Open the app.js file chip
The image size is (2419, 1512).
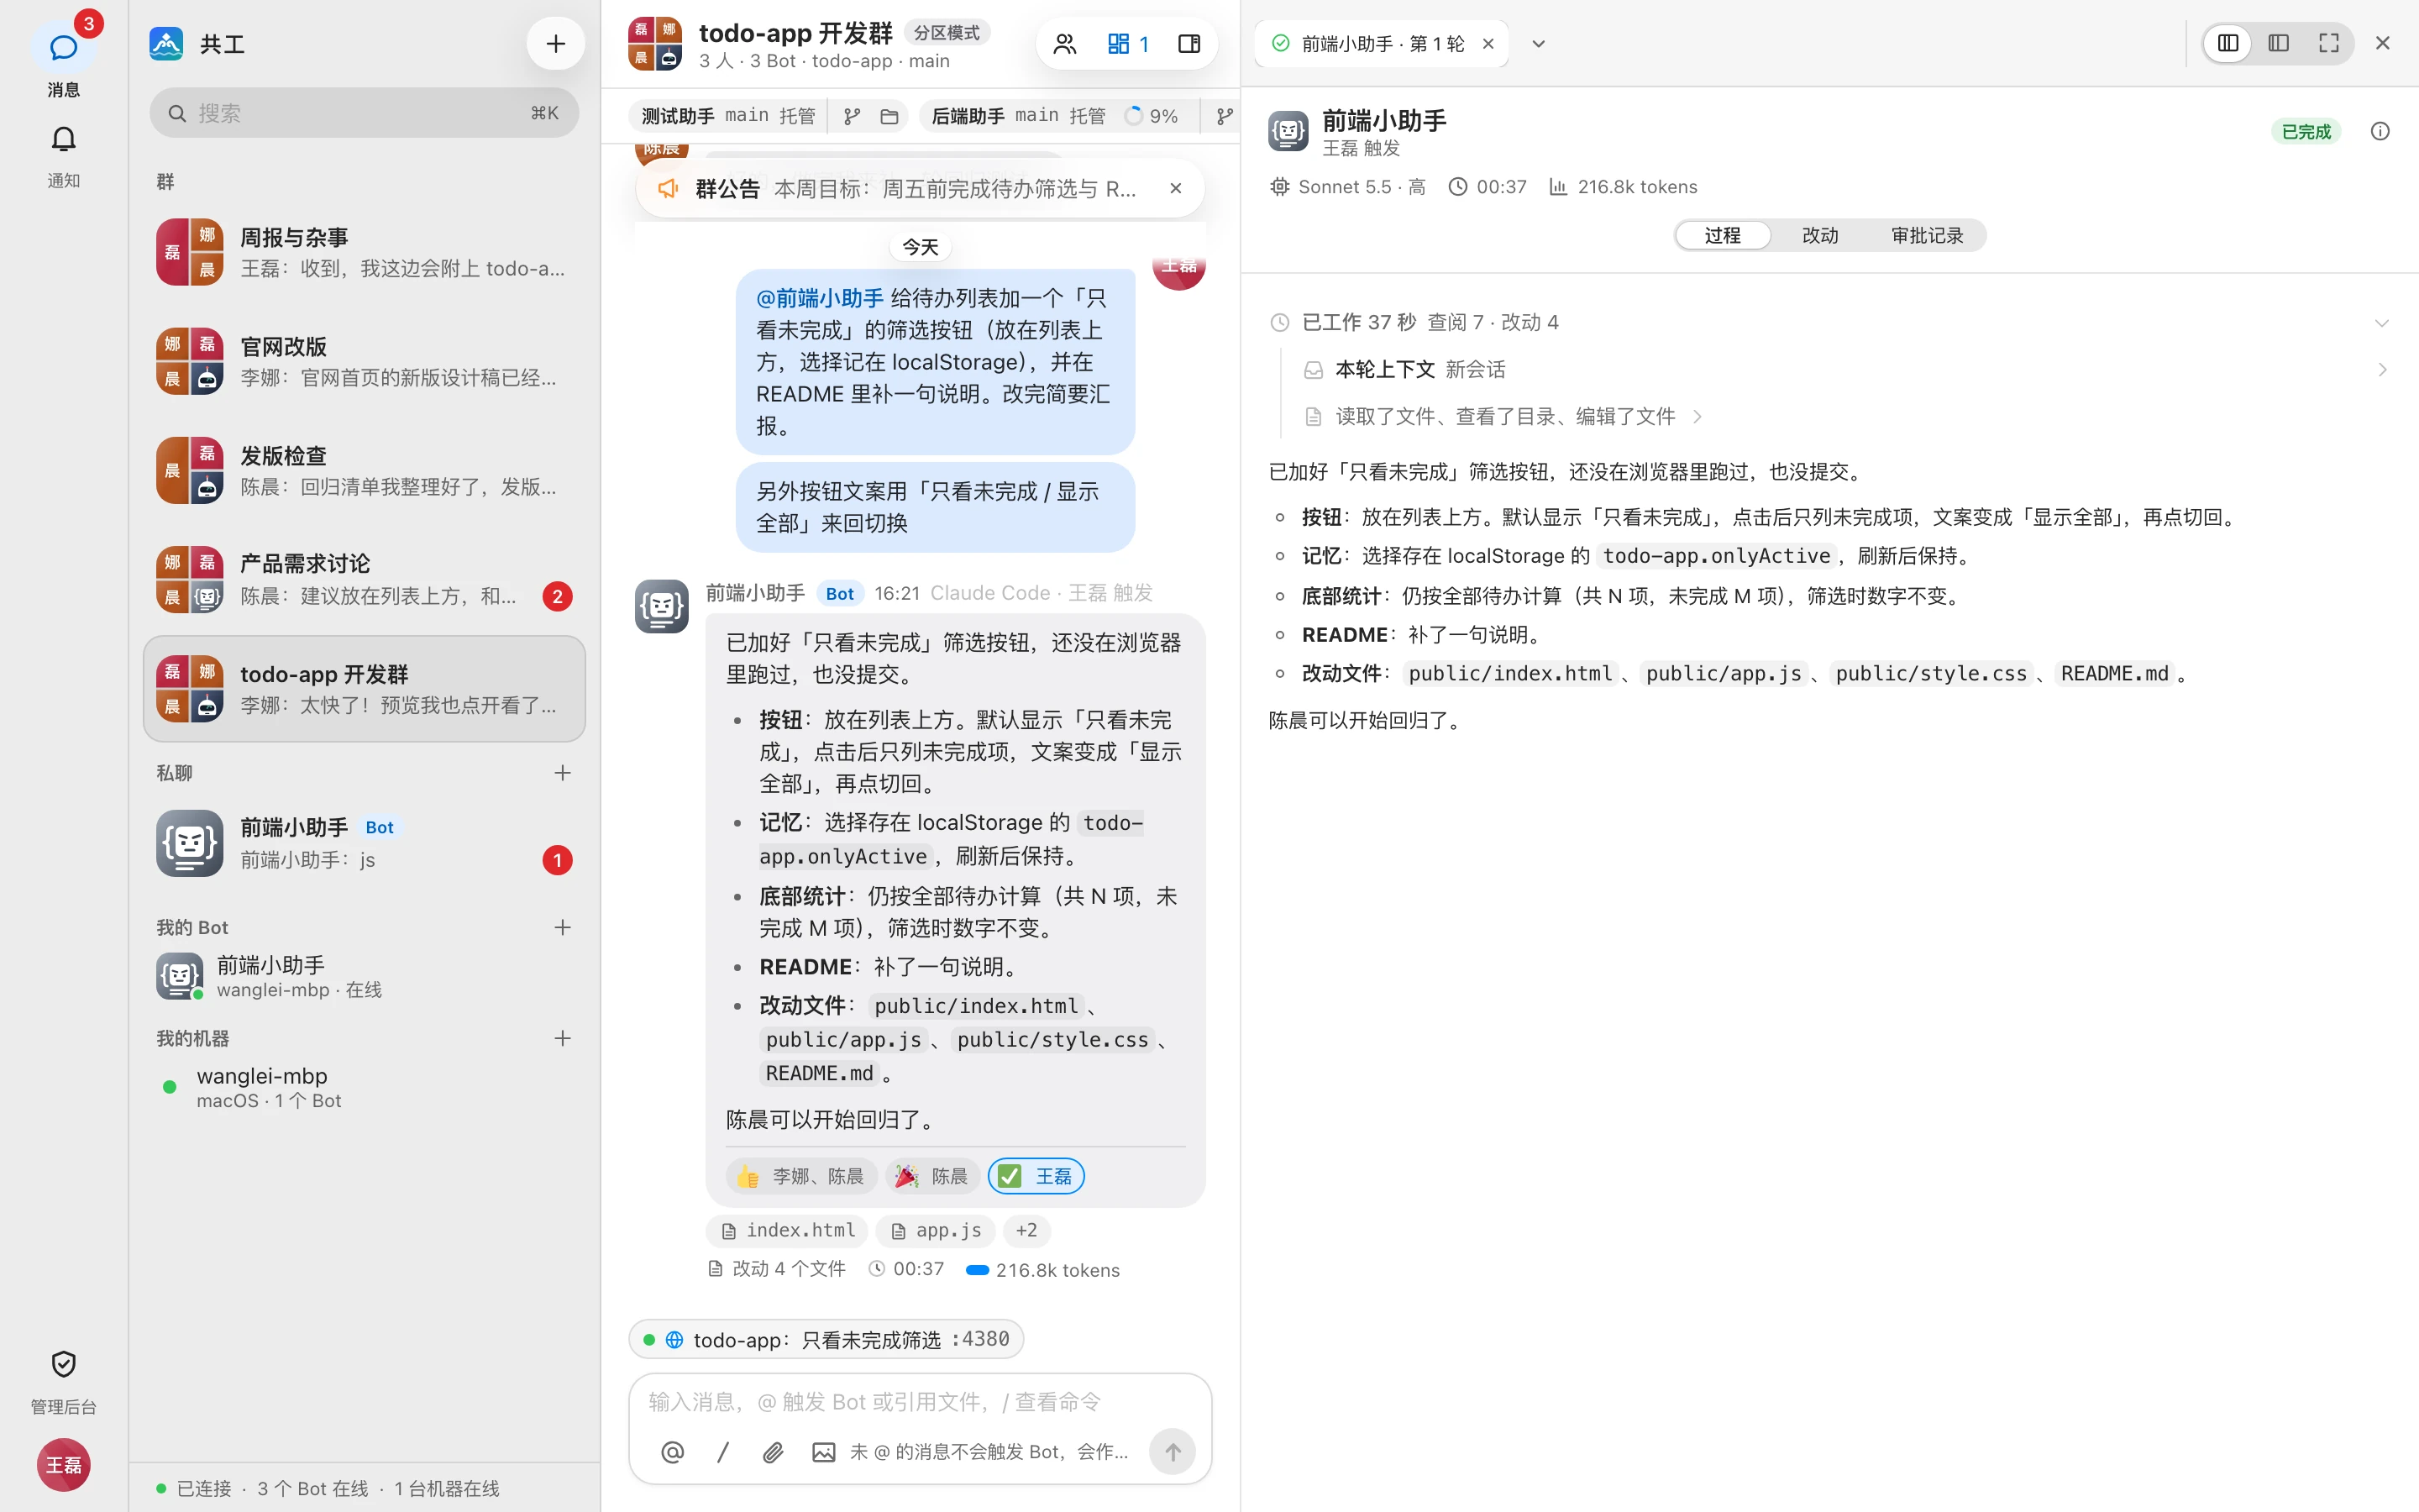936,1230
